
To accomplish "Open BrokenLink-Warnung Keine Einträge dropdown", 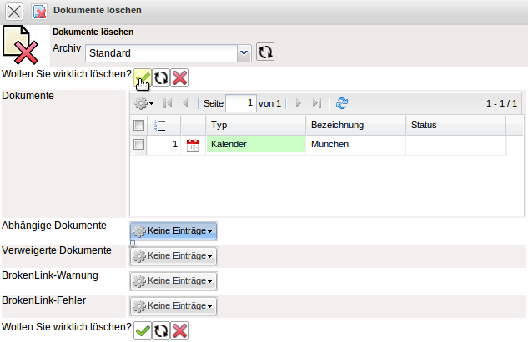I will tap(173, 281).
